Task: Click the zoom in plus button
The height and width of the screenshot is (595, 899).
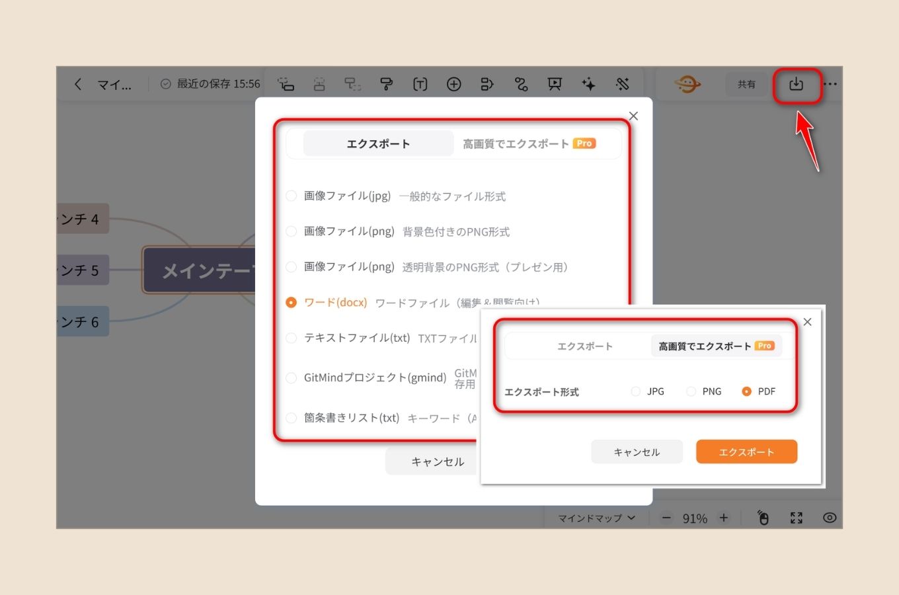Action: 724,518
